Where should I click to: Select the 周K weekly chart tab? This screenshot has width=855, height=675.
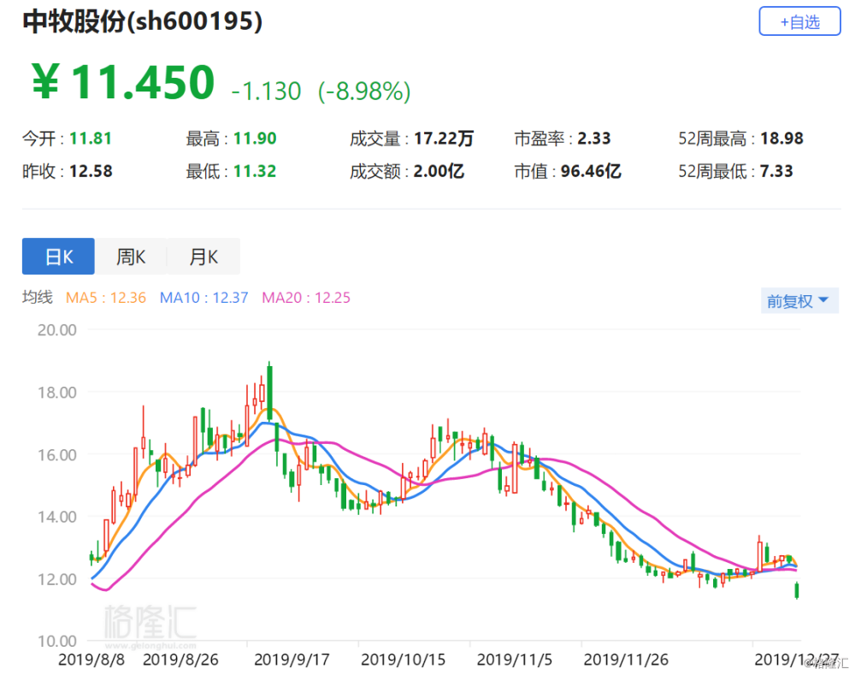131,257
